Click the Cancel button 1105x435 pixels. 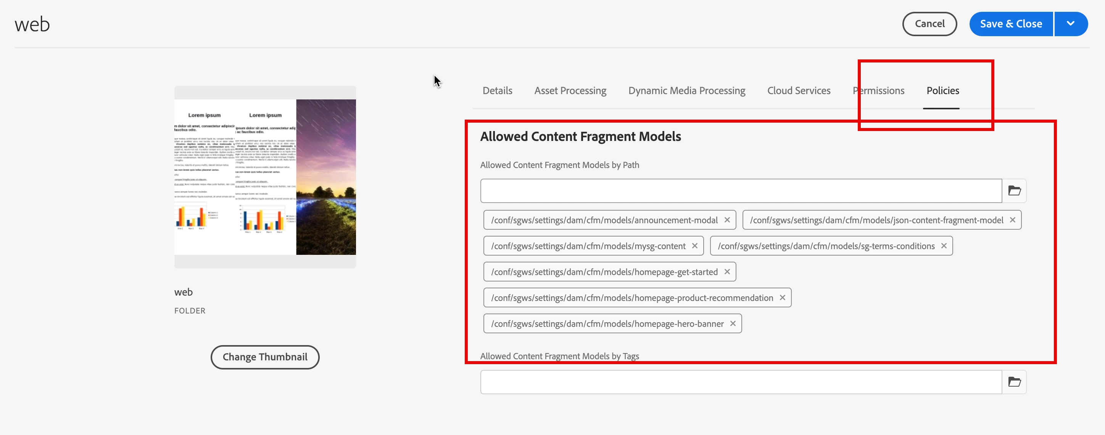pos(929,24)
